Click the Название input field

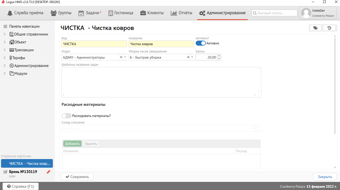pyautogui.click(x=161, y=44)
